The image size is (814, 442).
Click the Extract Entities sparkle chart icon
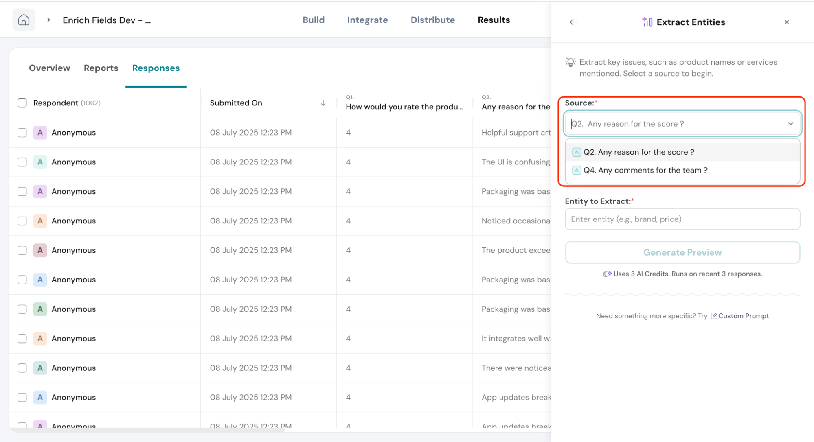tap(647, 22)
